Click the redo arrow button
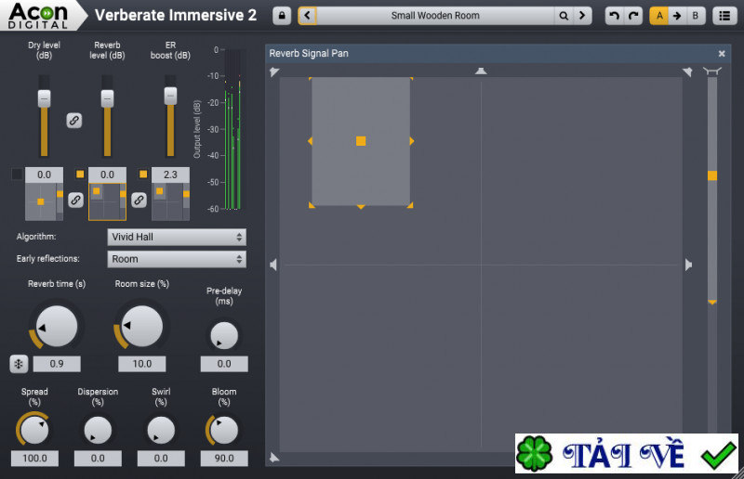 click(633, 16)
